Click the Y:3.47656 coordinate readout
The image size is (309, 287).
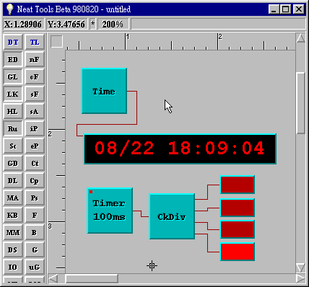point(67,24)
